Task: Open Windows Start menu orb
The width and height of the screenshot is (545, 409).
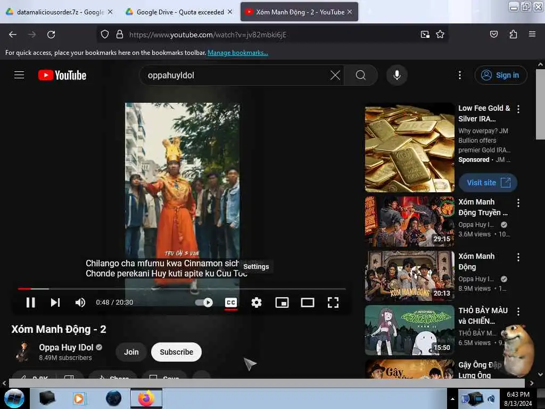Action: [x=14, y=398]
